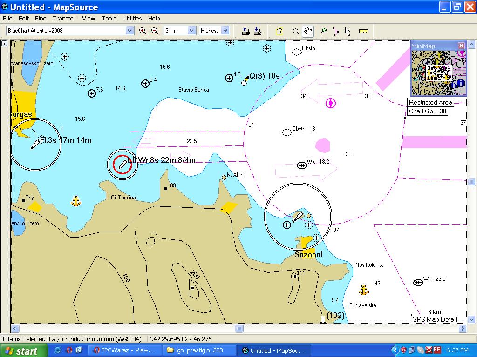The height and width of the screenshot is (357, 477).
Task: Click the Zoom In magnifier icon
Action: (x=143, y=31)
